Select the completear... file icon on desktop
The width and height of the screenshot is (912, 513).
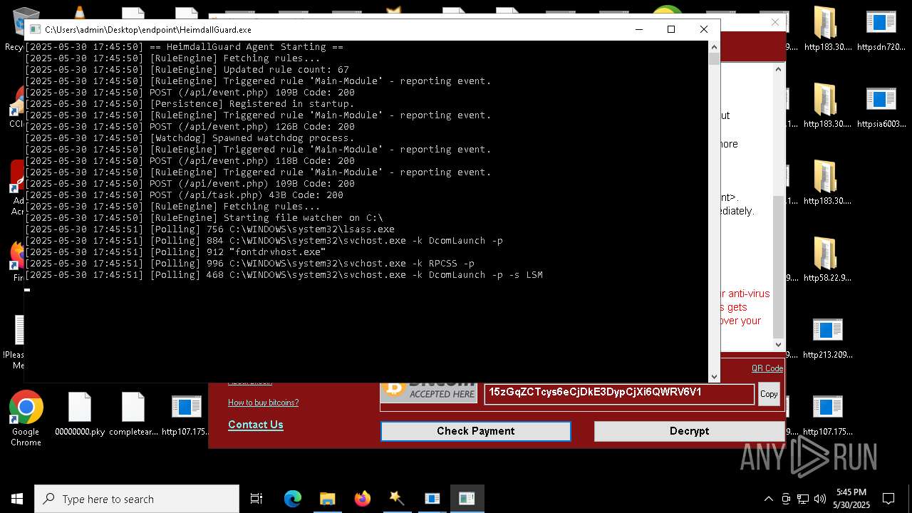click(133, 414)
